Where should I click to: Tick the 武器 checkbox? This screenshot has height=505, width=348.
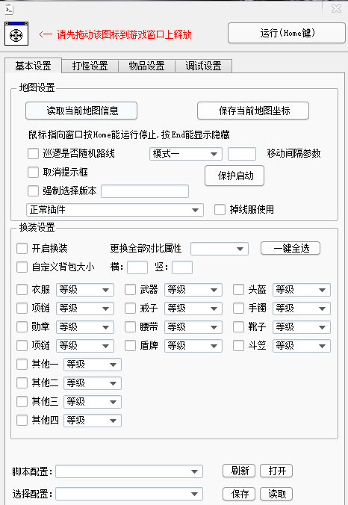[130, 290]
